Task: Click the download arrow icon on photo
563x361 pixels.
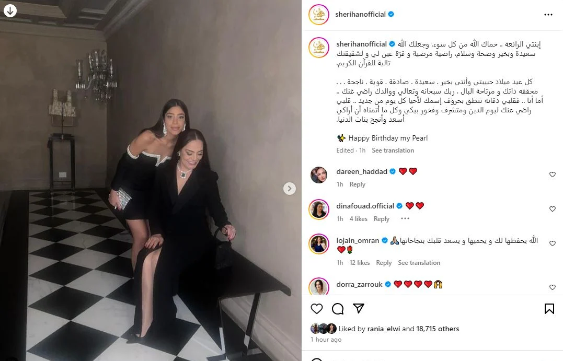Action: coord(10,11)
